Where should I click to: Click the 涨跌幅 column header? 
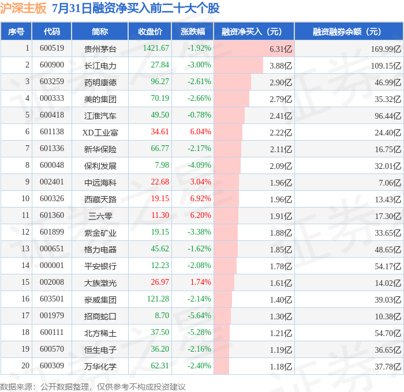[192, 32]
